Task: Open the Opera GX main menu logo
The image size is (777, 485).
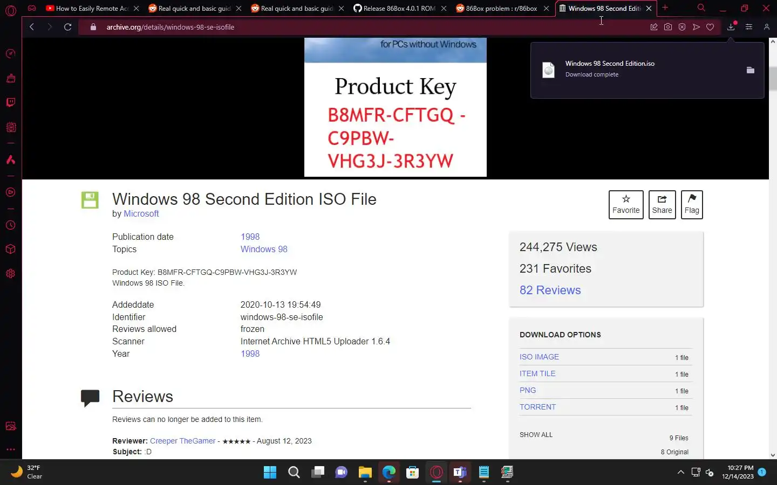Action: (10, 10)
